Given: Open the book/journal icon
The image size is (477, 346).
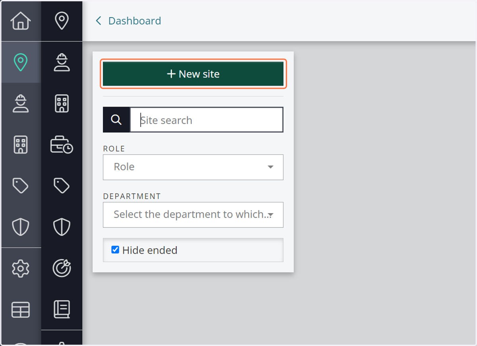Looking at the screenshot, I should (62, 309).
